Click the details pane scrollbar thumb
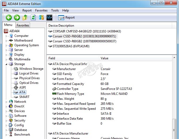179x139 pixels. 174,129
